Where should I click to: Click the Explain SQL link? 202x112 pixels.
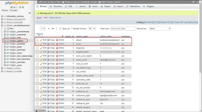[x=166, y=22]
